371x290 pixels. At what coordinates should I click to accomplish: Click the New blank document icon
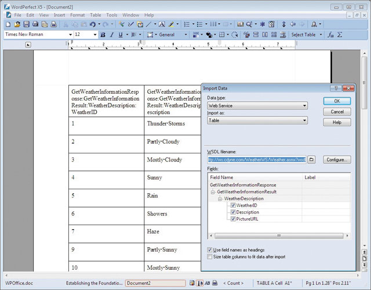click(8, 24)
